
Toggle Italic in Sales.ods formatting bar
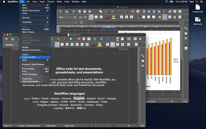click(x=96, y=17)
